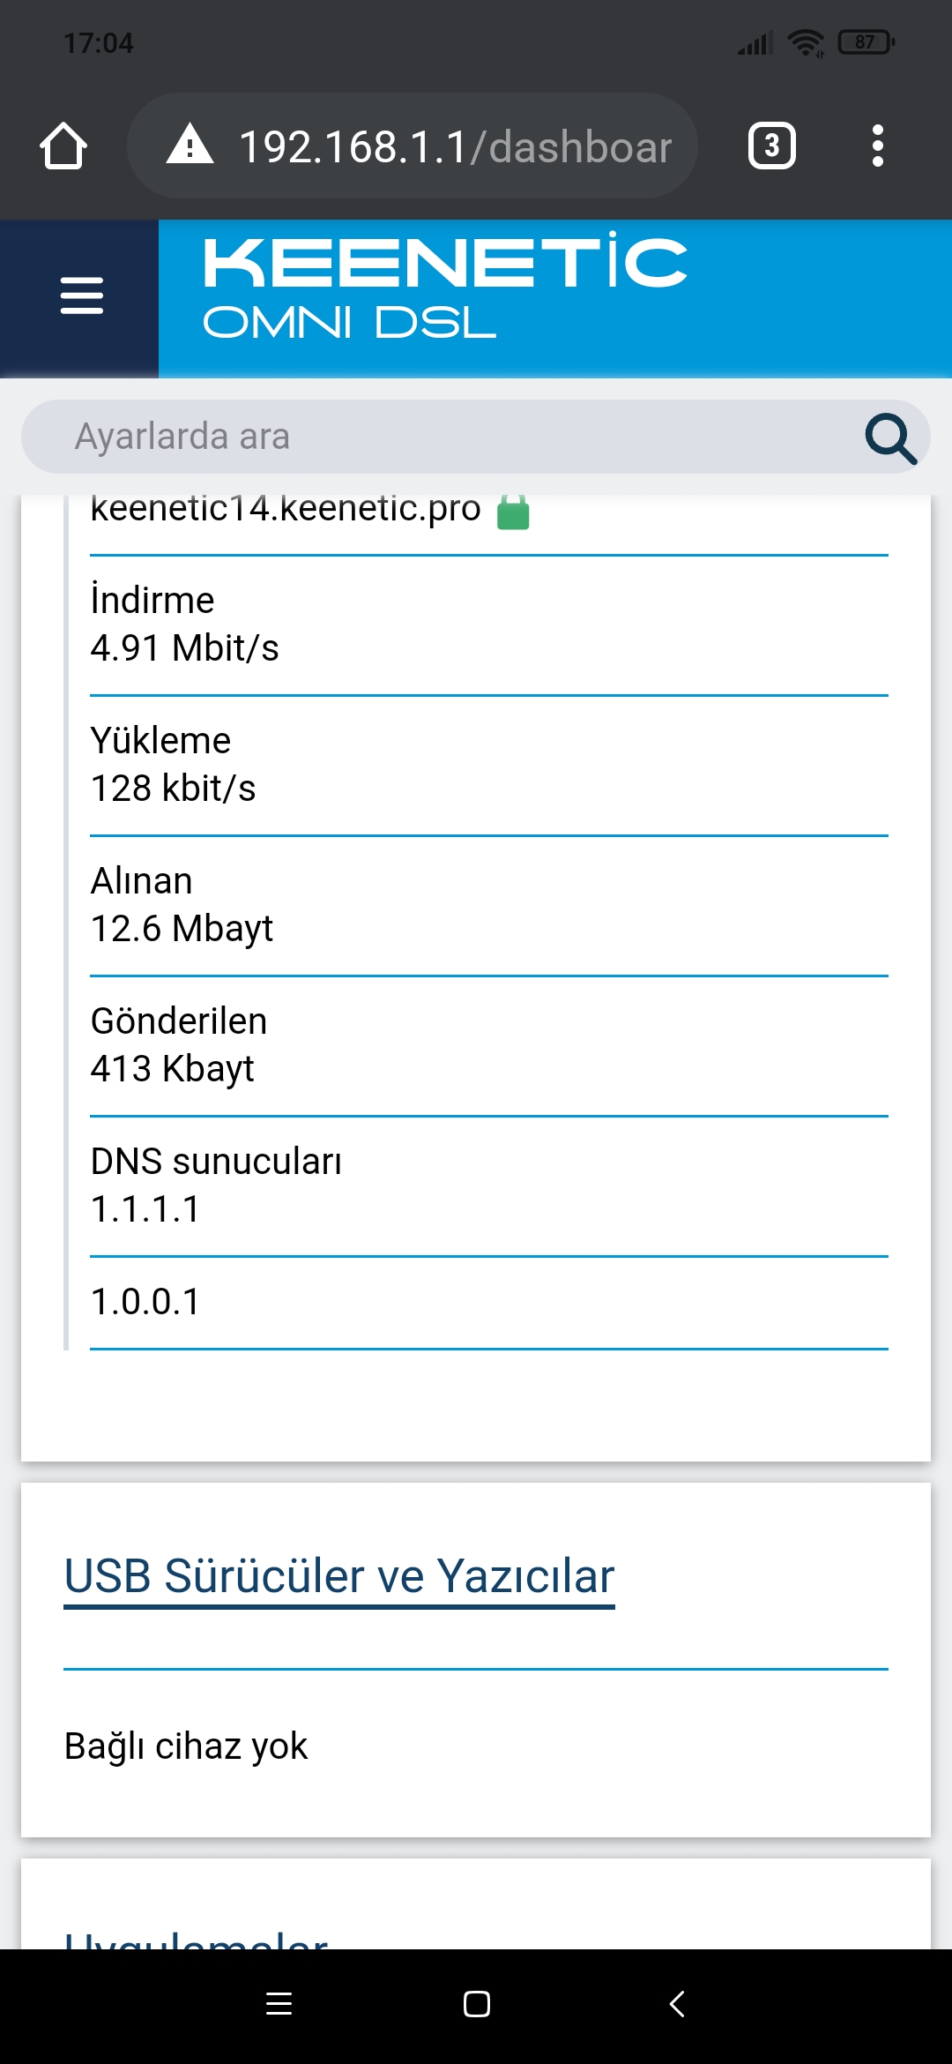Select the Yükleme 128 kbit/s row

pos(489,765)
